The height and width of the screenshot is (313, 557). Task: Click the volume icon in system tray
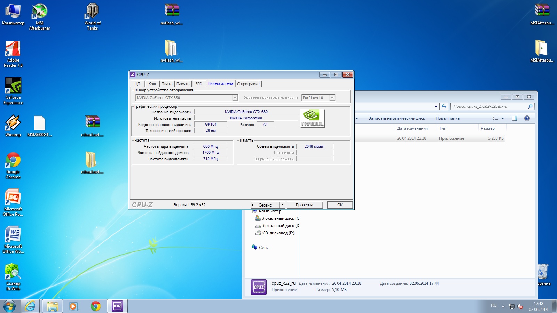click(x=520, y=306)
